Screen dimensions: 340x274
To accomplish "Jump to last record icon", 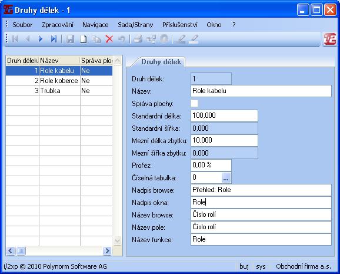I will pos(54,39).
